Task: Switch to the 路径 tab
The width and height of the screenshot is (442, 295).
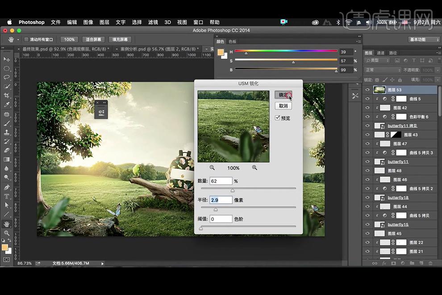Action: [x=393, y=53]
